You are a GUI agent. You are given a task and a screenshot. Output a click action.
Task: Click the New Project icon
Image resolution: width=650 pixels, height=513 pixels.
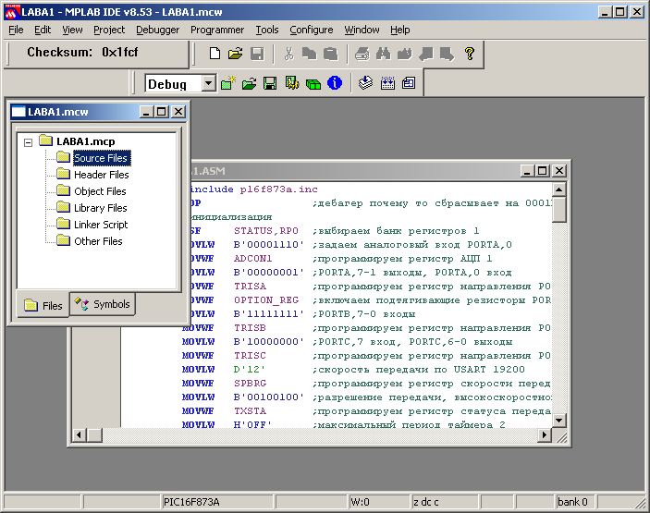click(228, 83)
